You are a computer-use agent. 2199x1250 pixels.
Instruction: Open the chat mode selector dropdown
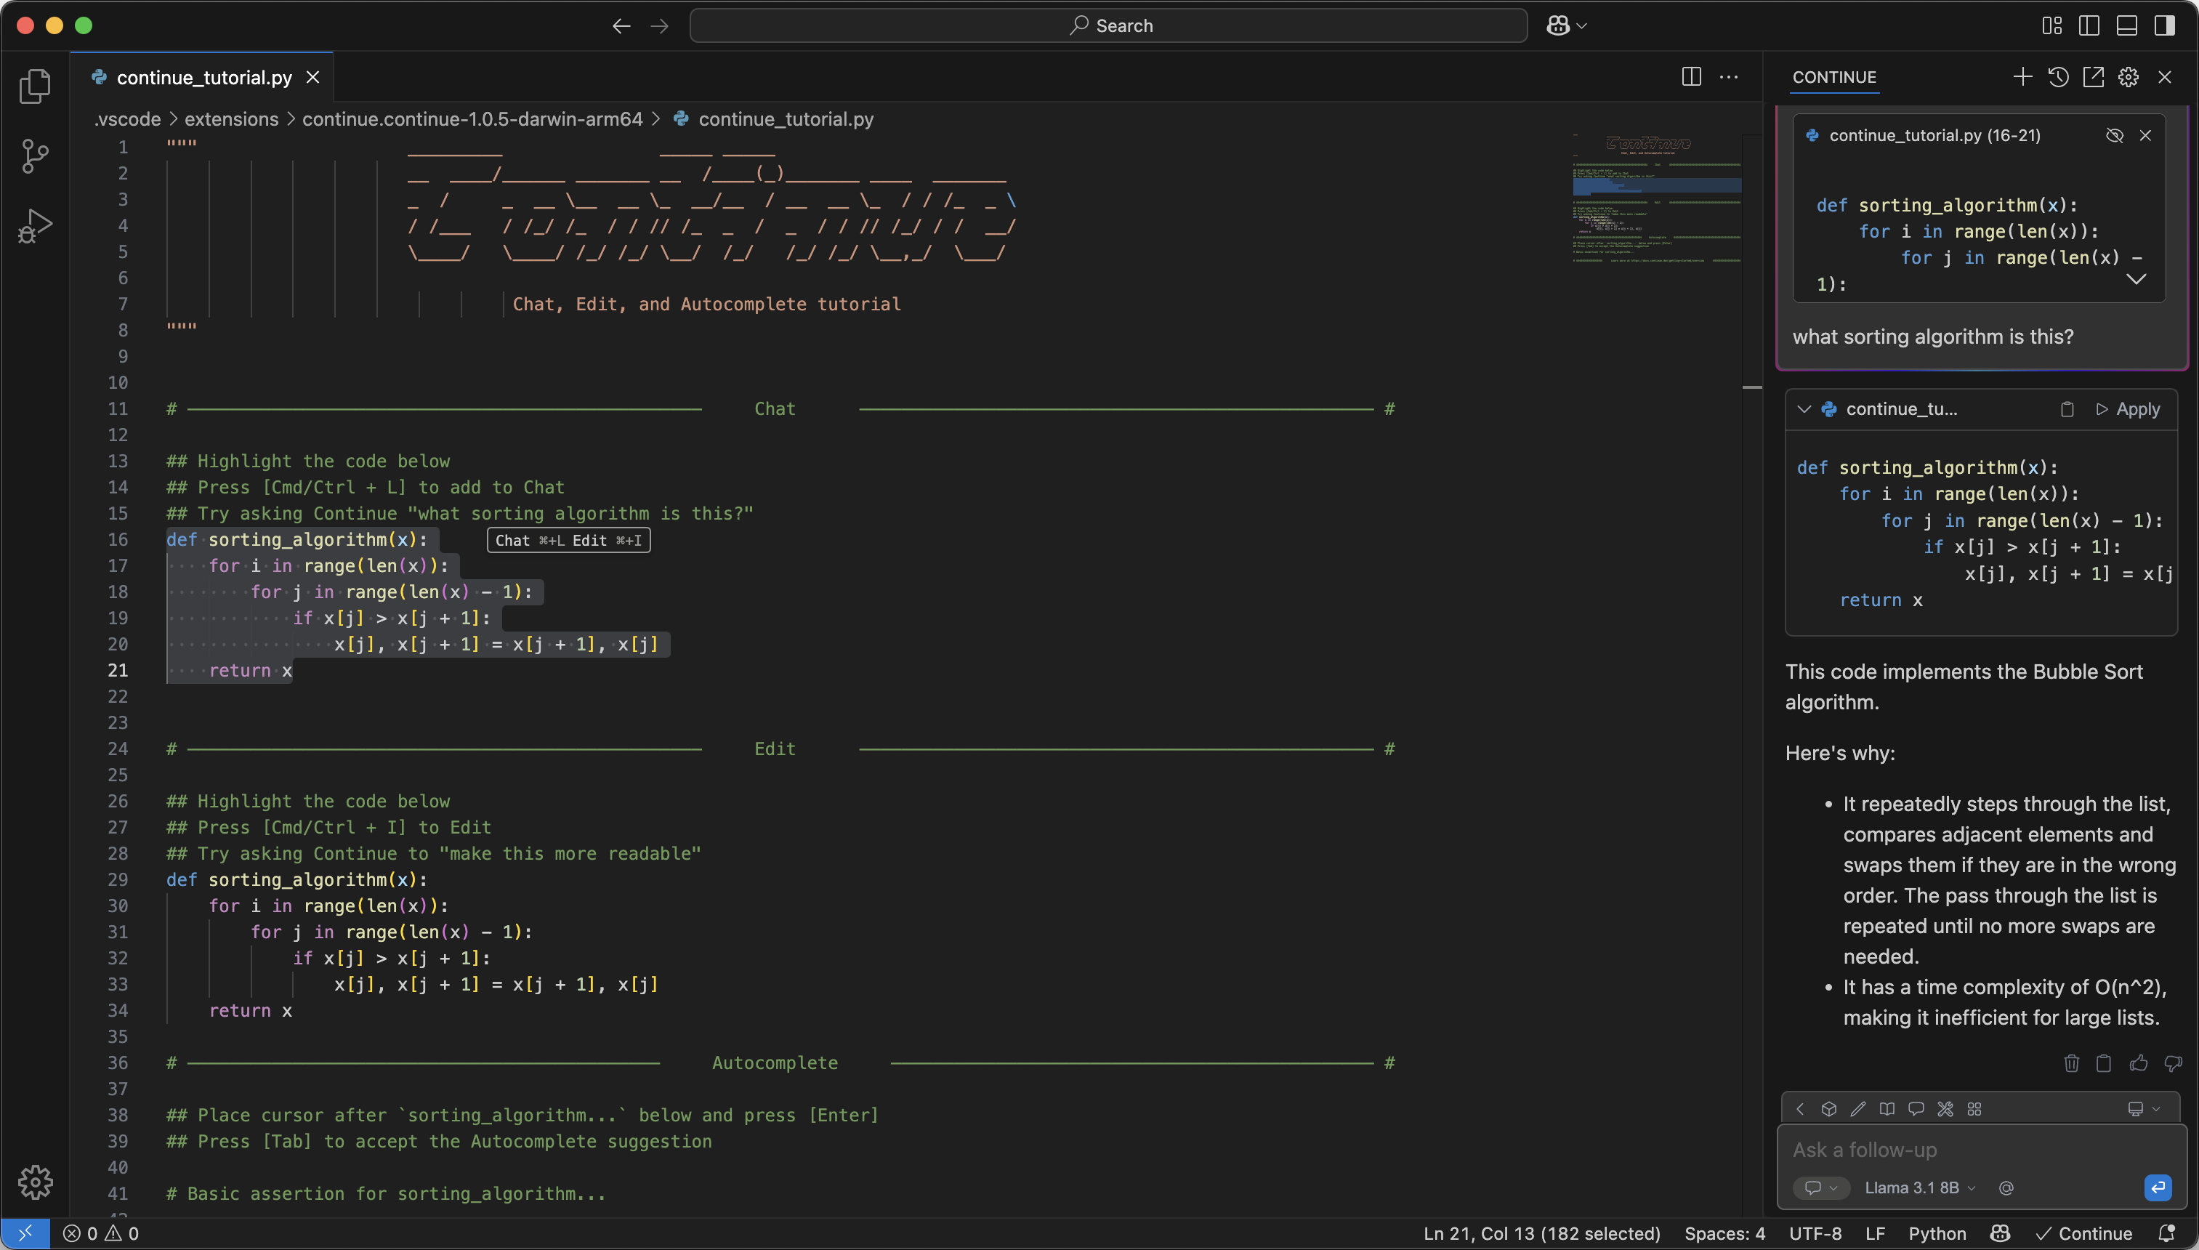[1820, 1188]
